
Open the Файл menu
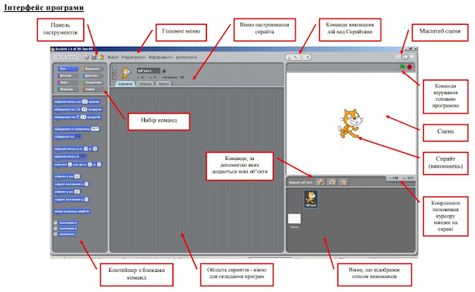click(x=113, y=57)
